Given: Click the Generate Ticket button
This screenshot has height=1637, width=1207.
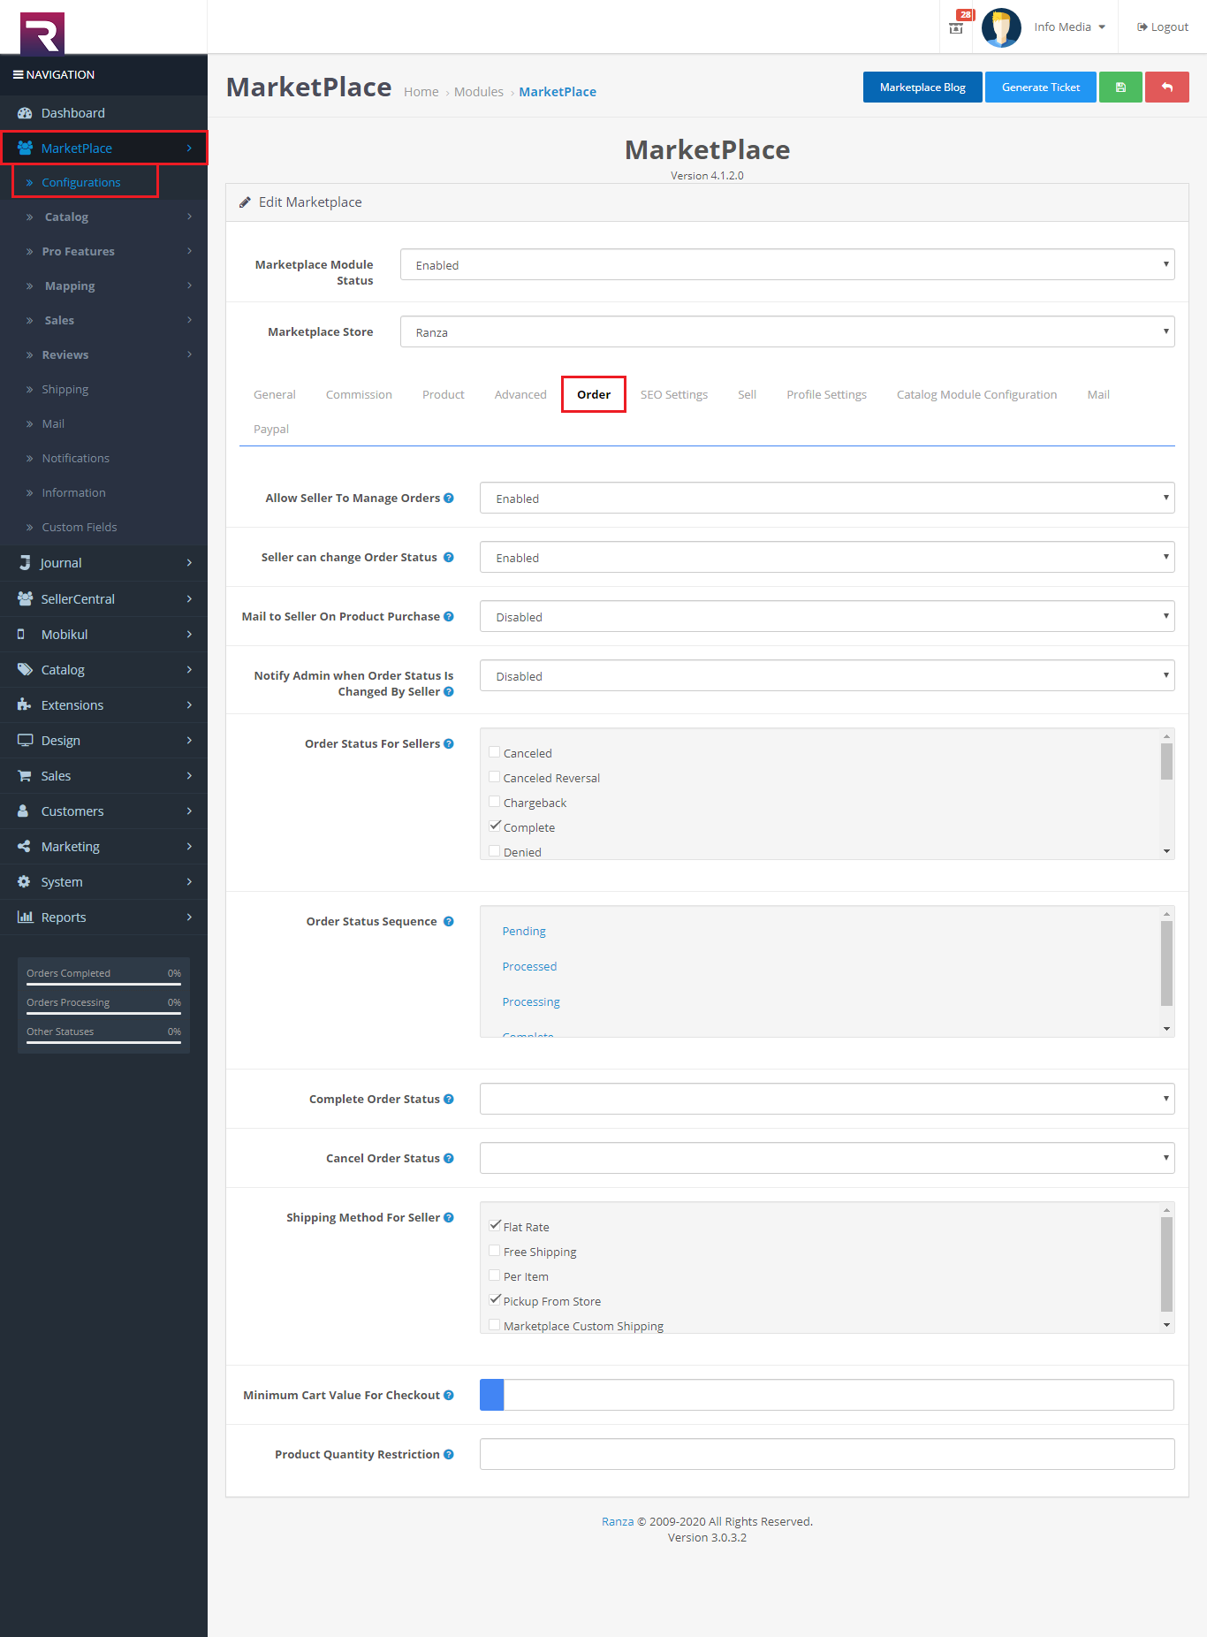Looking at the screenshot, I should [1041, 88].
